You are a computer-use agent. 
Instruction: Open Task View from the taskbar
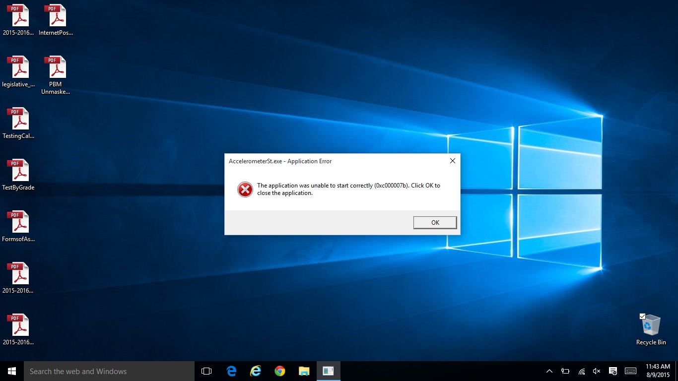(206, 371)
